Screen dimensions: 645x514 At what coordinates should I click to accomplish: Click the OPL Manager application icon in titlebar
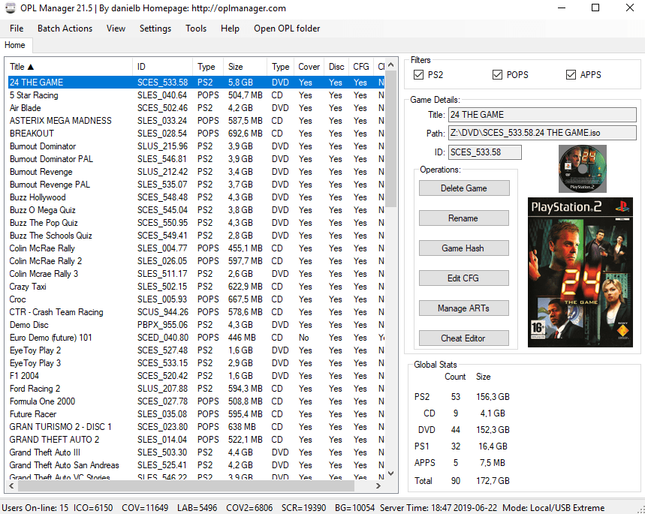click(11, 8)
